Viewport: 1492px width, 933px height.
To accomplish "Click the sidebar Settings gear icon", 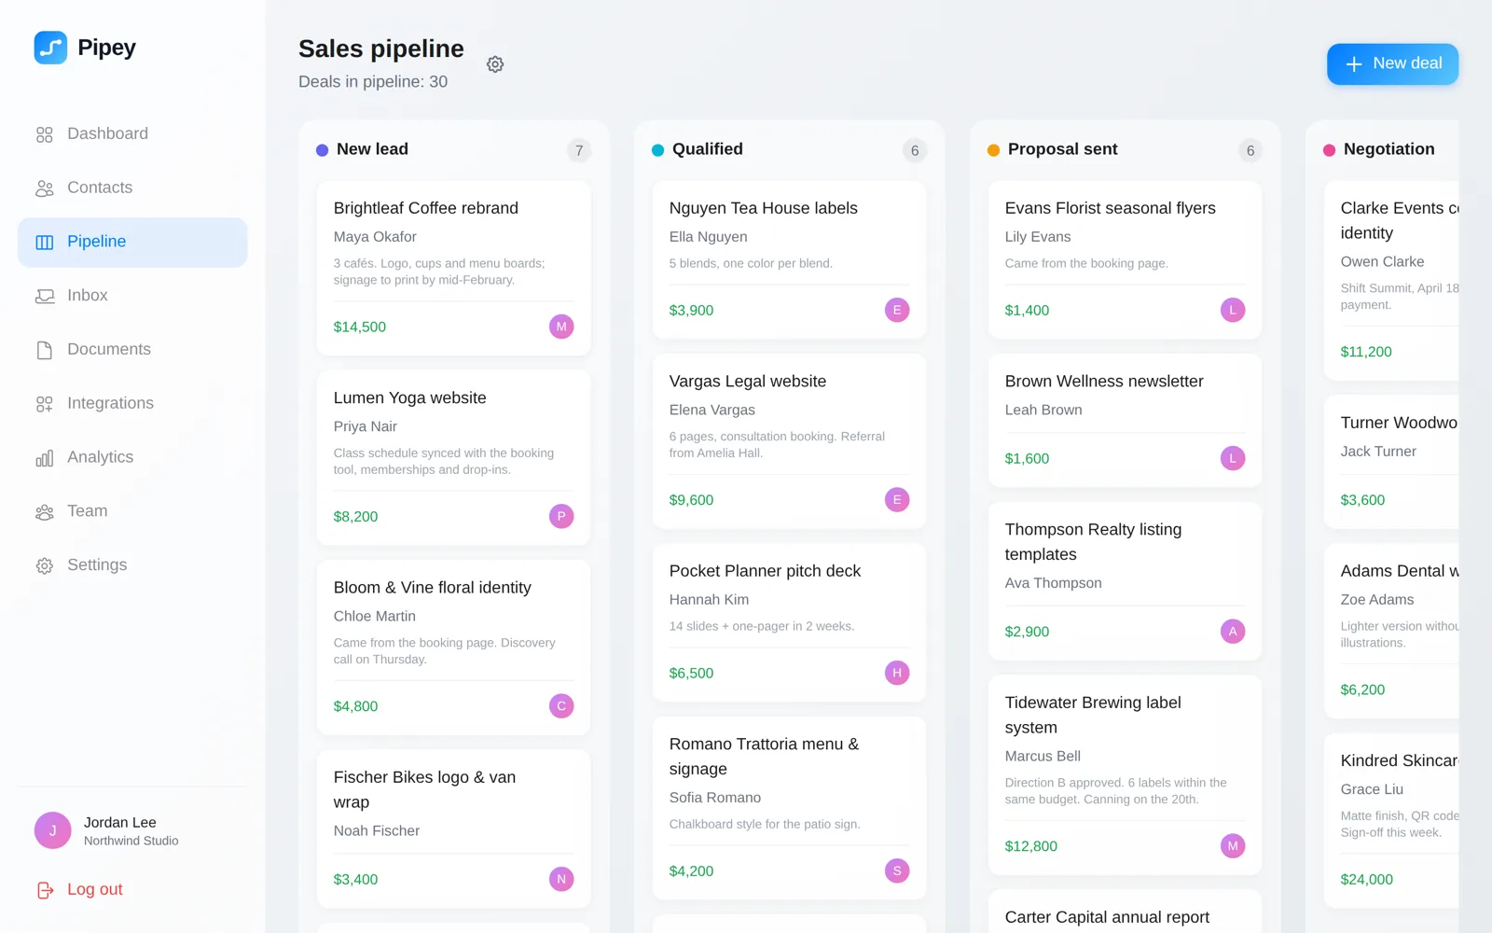I will coord(44,565).
